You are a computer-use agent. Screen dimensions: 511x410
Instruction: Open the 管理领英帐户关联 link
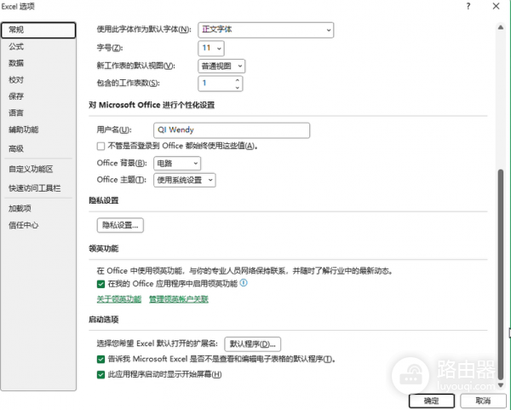179,299
